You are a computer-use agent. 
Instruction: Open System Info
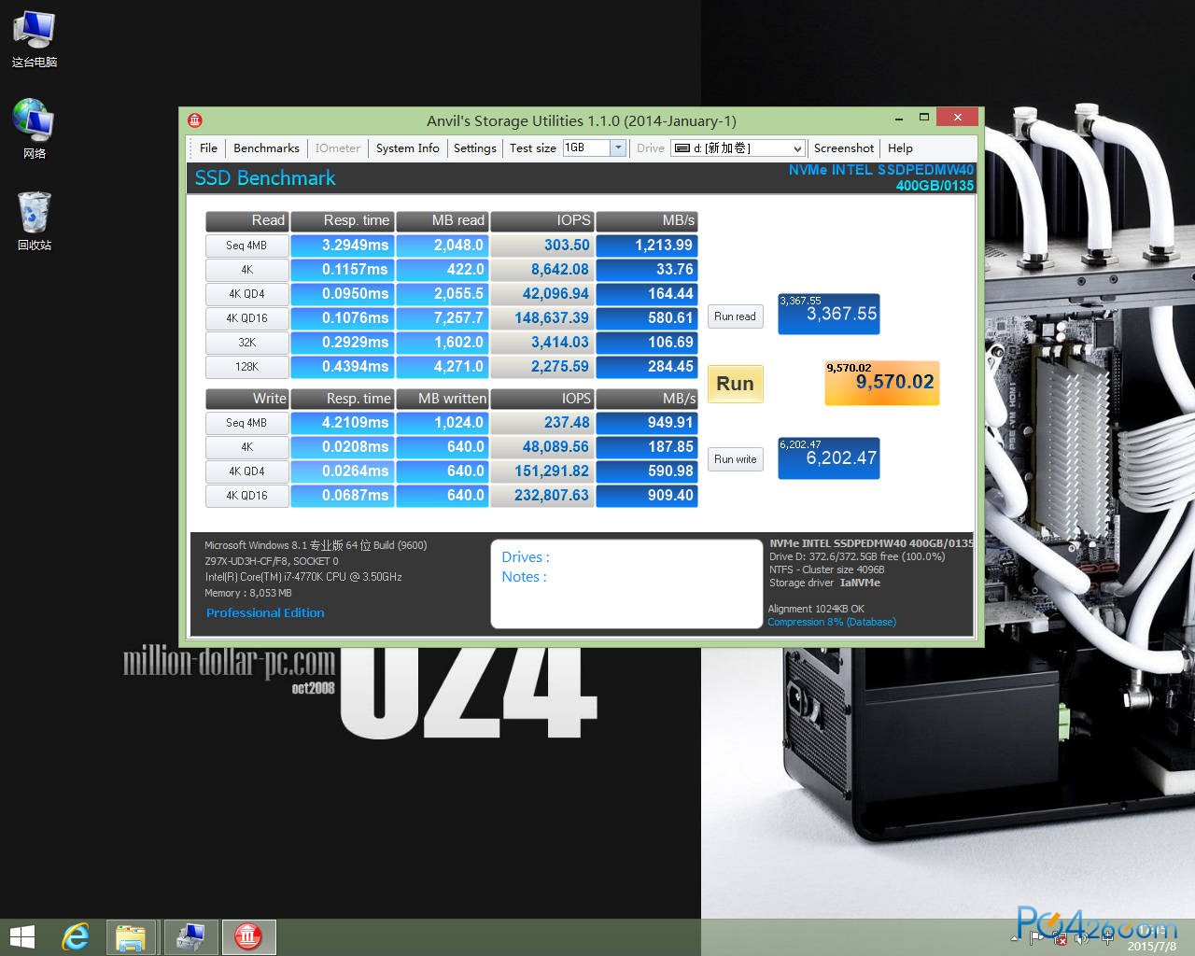pos(407,148)
